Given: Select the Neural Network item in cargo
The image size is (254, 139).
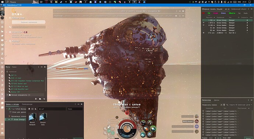Looking at the screenshot, I should click(32, 119).
